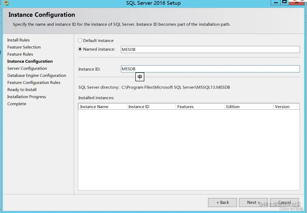Click the Installed instances label
307x213 pixels.
click(x=96, y=98)
